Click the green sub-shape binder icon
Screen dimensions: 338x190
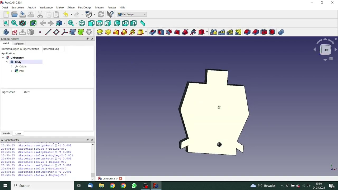coord(81,32)
